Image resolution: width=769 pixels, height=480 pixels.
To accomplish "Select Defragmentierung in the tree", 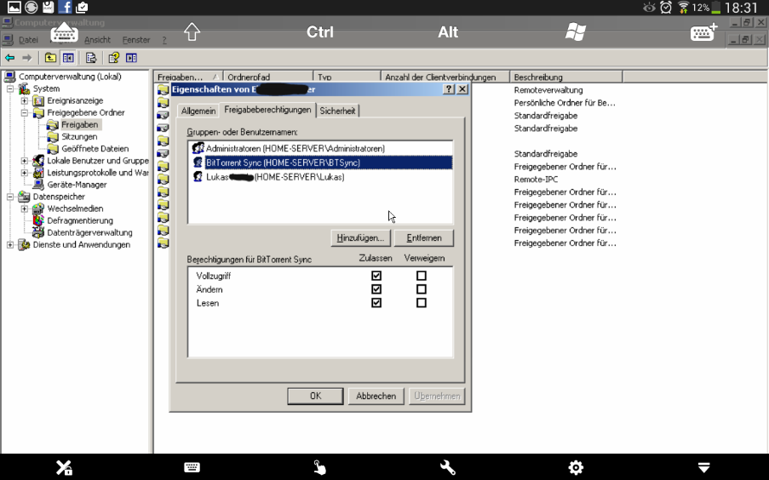I will click(80, 220).
